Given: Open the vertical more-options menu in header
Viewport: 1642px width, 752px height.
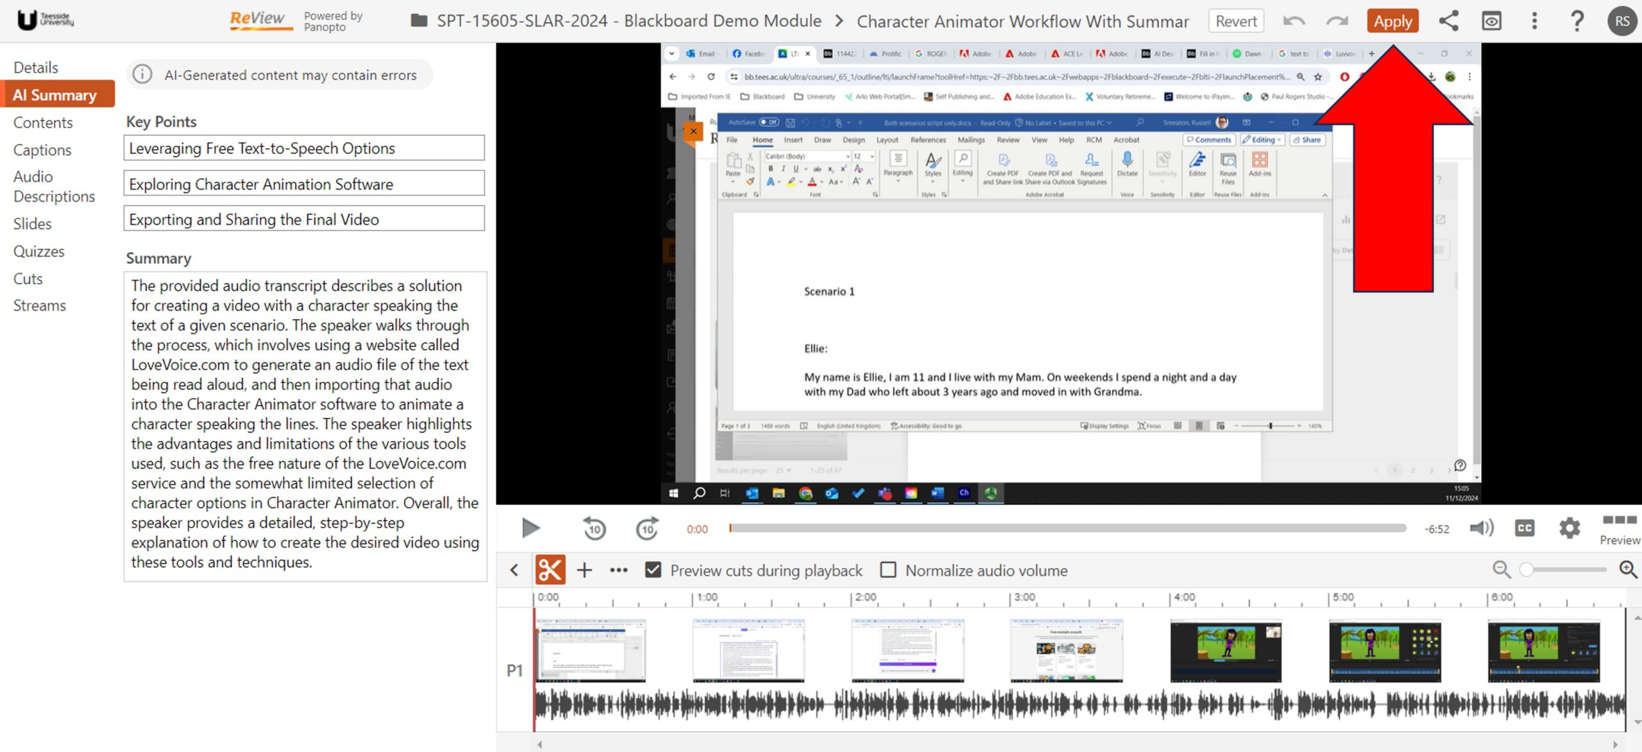Looking at the screenshot, I should click(x=1534, y=21).
